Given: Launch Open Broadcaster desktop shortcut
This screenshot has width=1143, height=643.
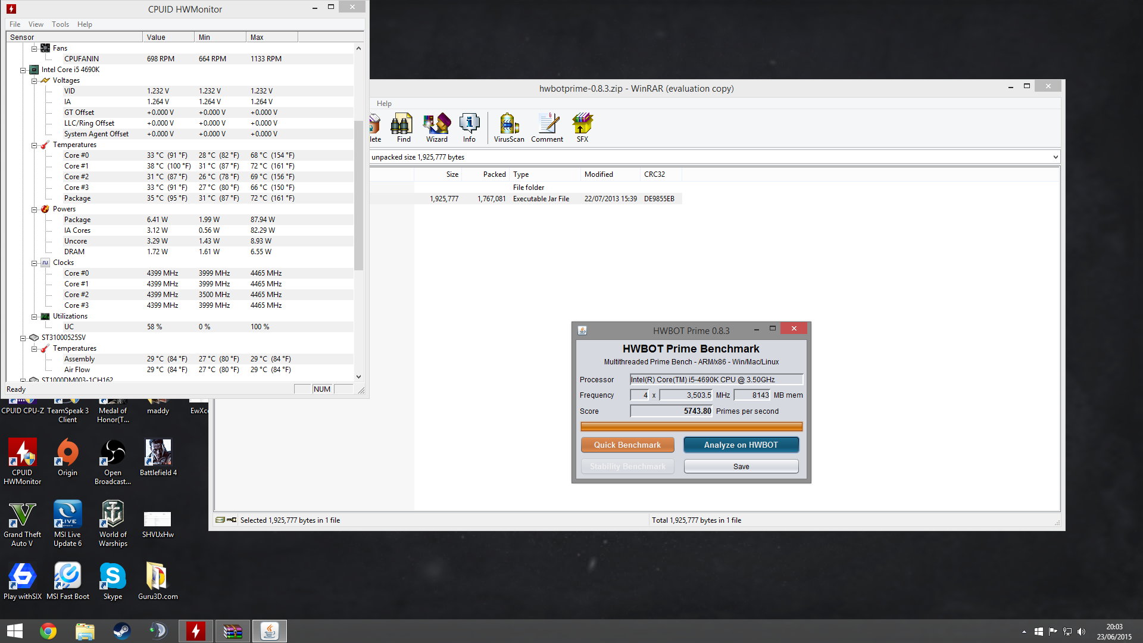Looking at the screenshot, I should [113, 461].
